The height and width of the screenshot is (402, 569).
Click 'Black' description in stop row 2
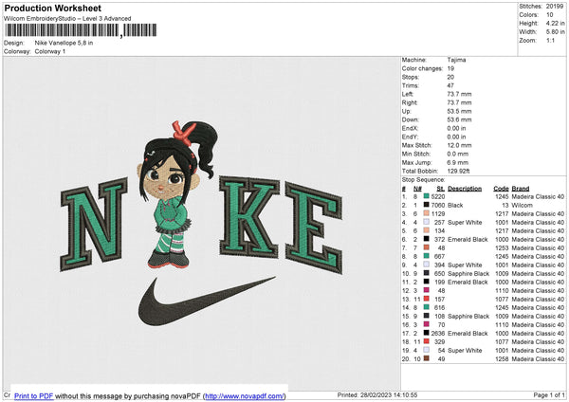455,205
